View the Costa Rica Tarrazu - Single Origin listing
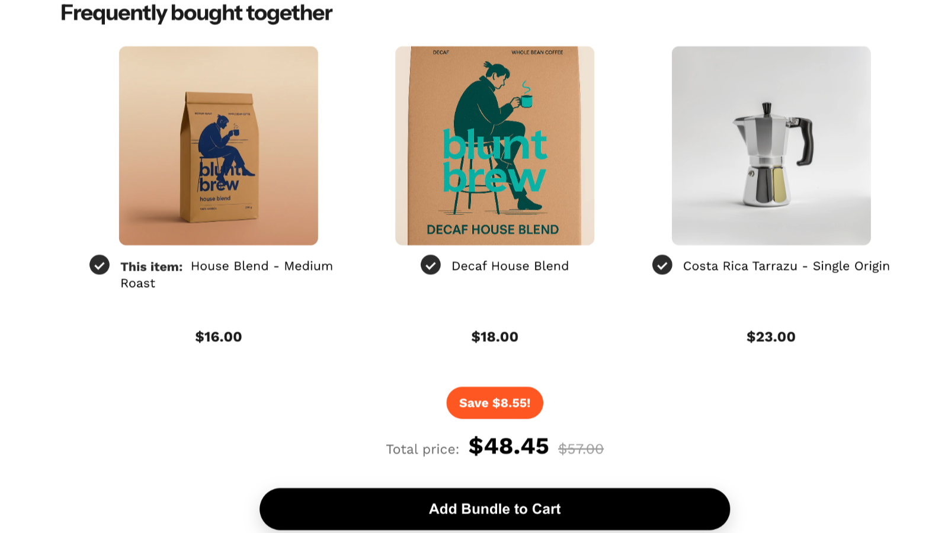Viewport: 948px width, 533px height. tap(786, 266)
